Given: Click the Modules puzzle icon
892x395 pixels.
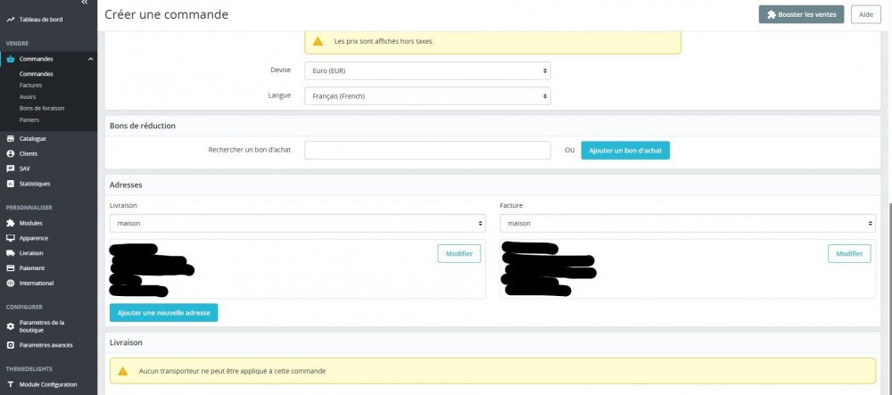Looking at the screenshot, I should pyautogui.click(x=10, y=224).
